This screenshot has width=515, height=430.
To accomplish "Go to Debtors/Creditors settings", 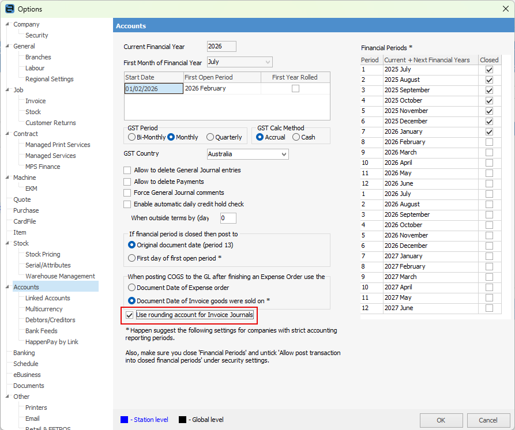I will tap(50, 320).
